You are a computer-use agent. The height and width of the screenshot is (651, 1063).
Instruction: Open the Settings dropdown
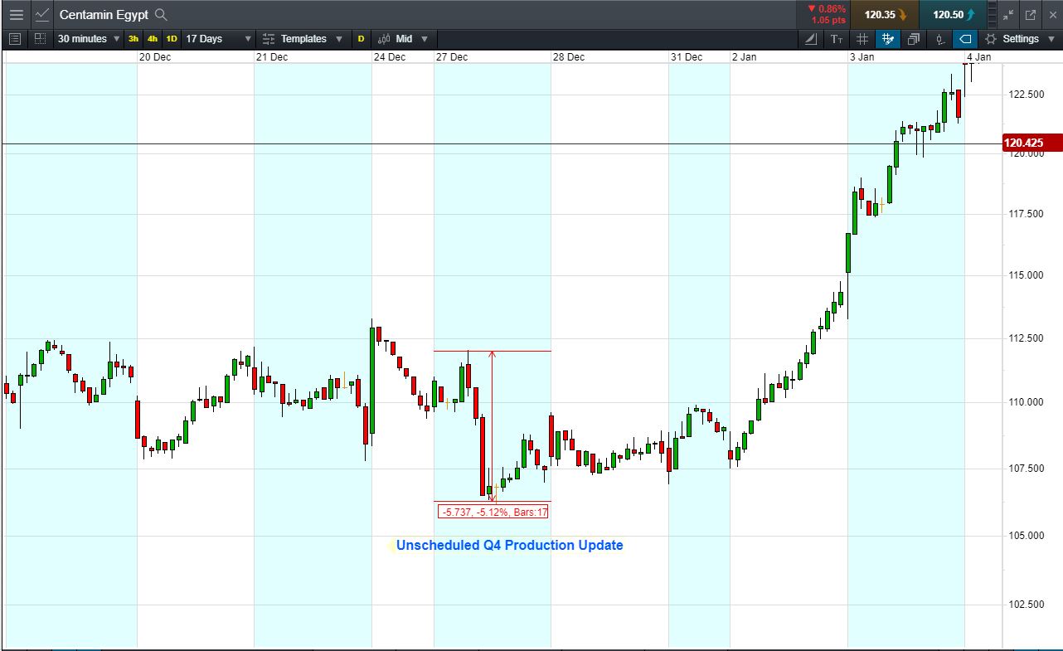point(1018,39)
